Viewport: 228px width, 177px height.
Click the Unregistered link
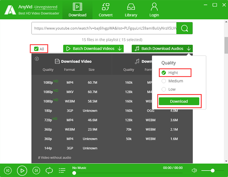pos(46,7)
